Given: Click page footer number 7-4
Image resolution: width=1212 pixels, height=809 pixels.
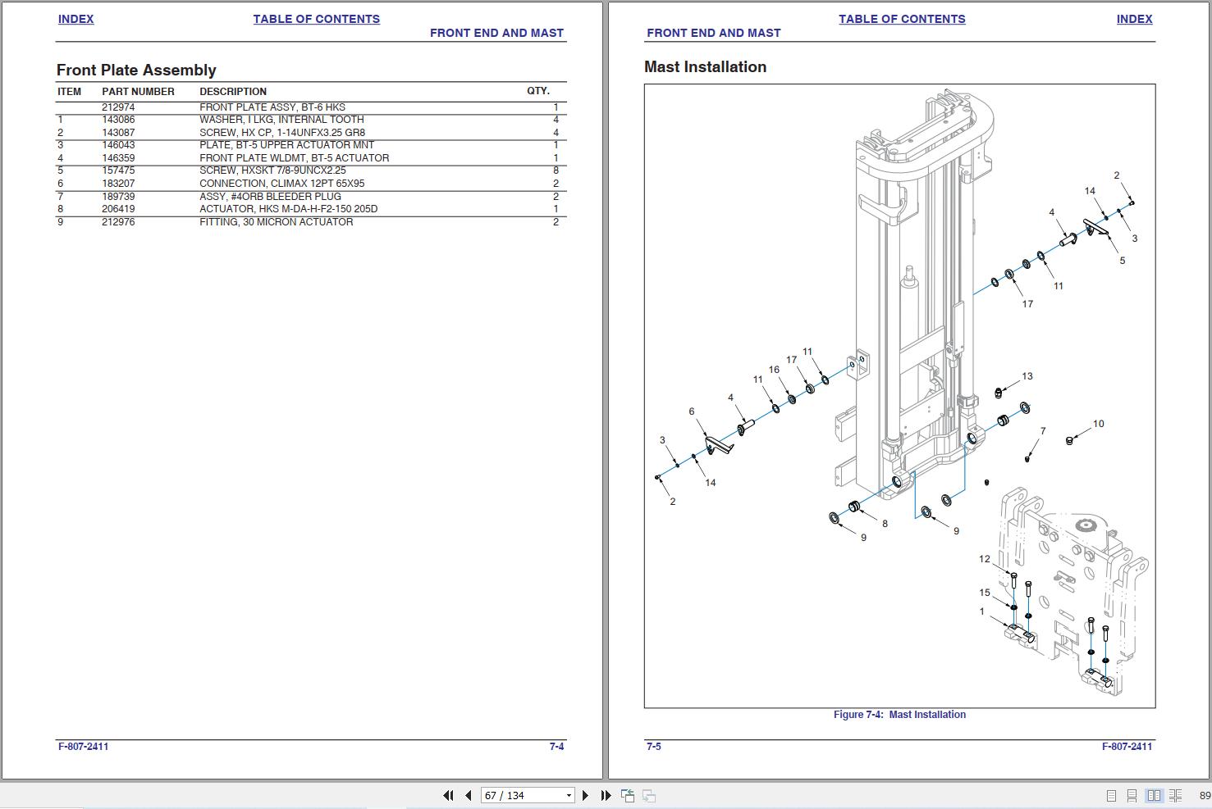Looking at the screenshot, I should point(556,747).
